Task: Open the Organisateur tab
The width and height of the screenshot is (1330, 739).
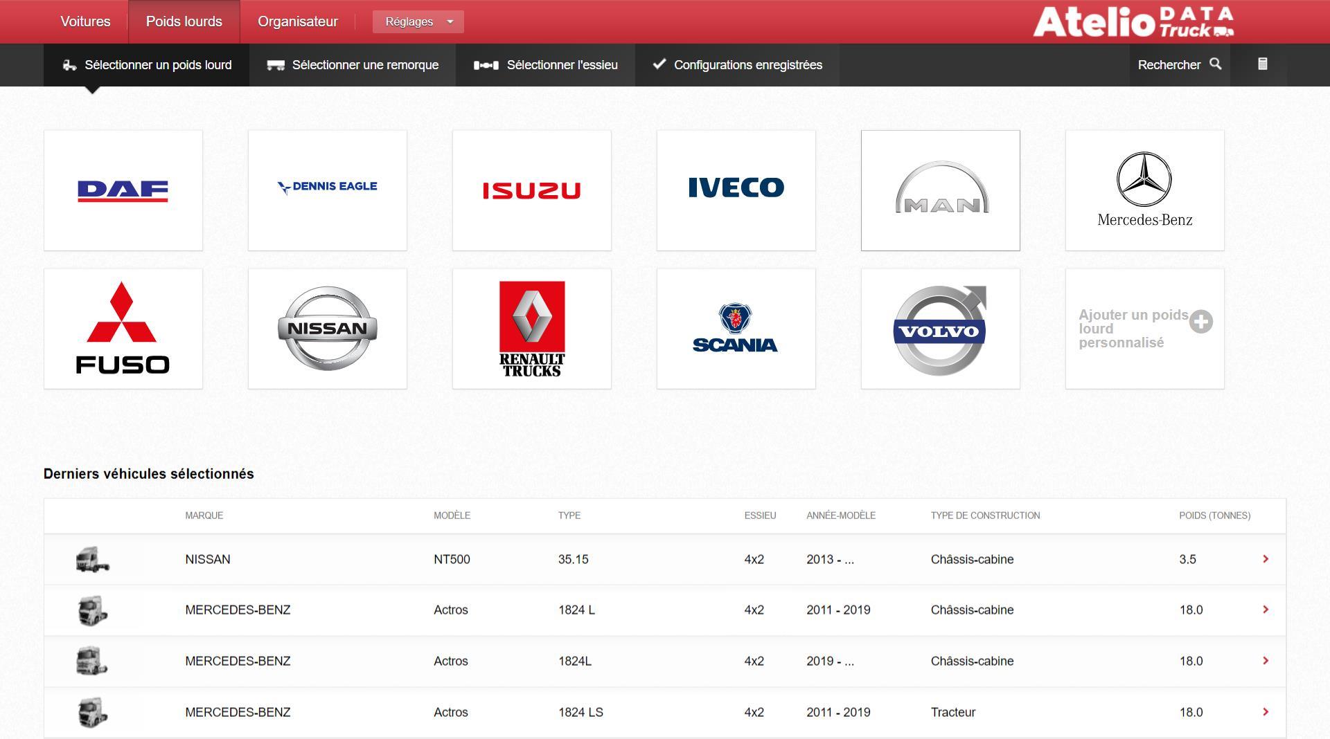Action: point(298,21)
